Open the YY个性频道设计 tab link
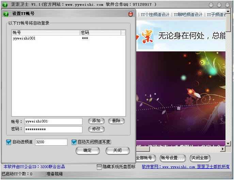 [155, 15]
